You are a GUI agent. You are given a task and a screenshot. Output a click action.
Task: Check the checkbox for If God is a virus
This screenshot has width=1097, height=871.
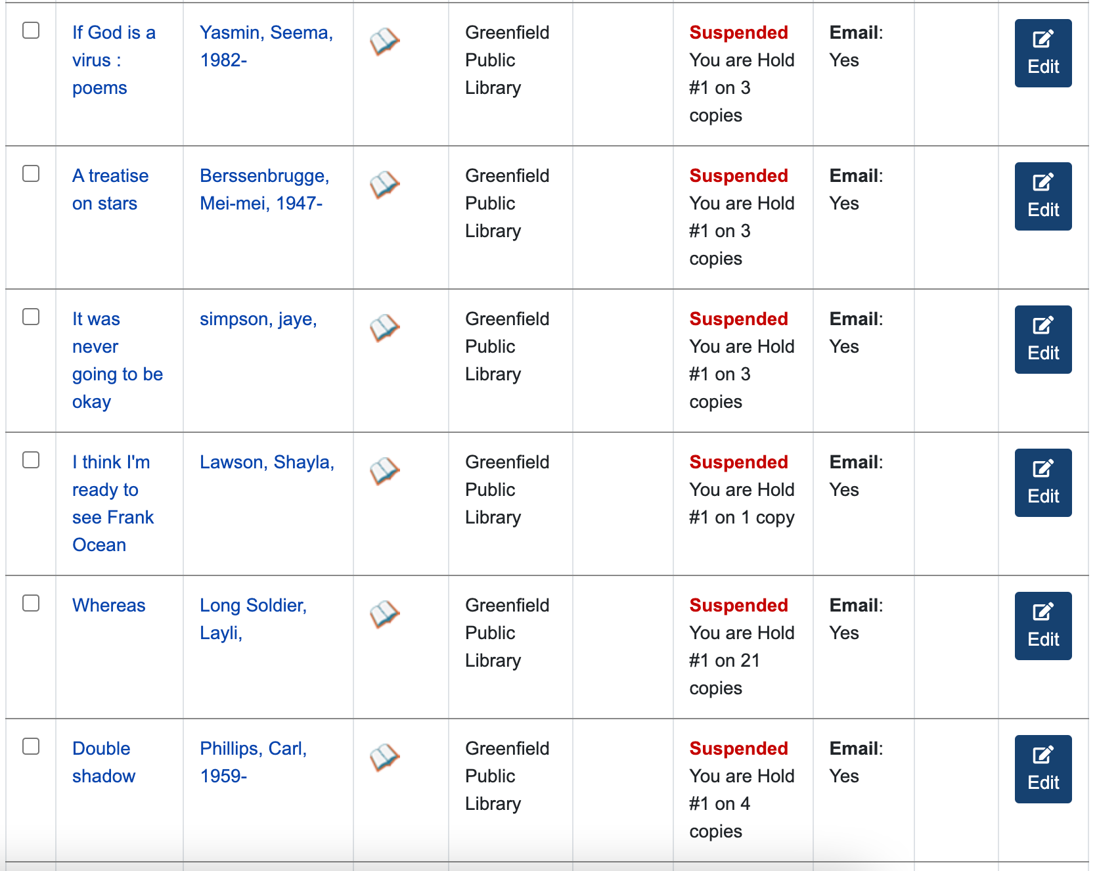[x=31, y=29]
